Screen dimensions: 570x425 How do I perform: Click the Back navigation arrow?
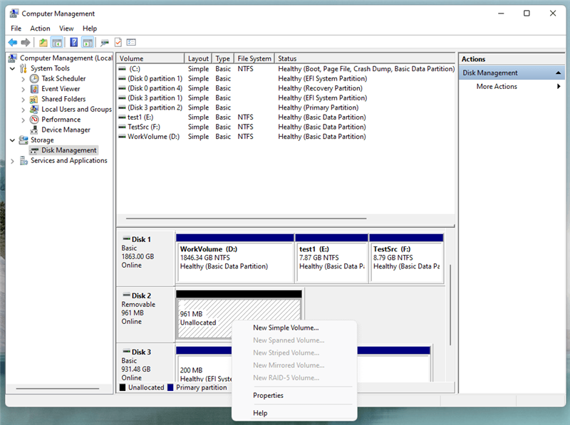11,42
